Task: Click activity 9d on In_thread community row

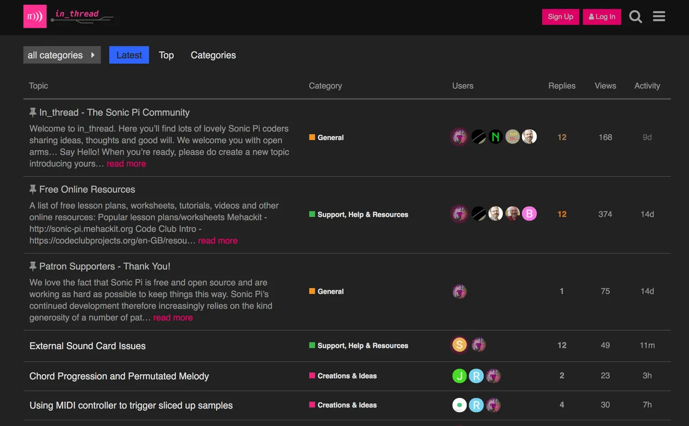Action: tap(647, 137)
